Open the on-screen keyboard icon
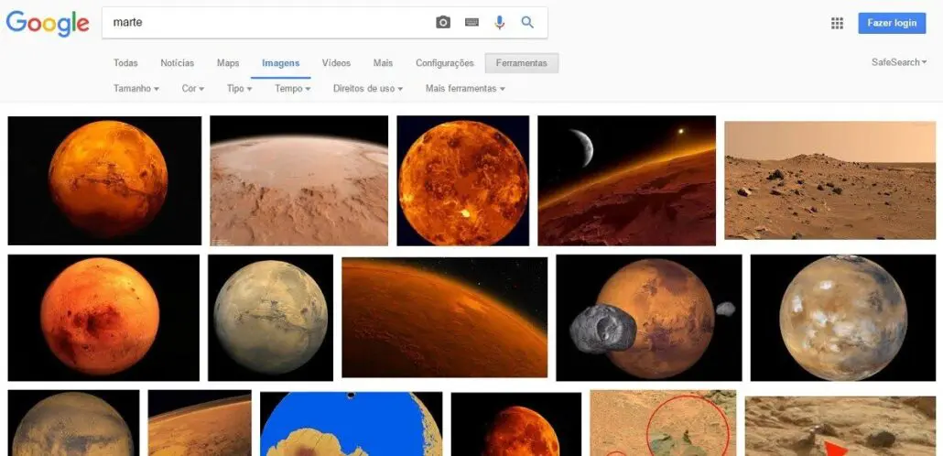 (x=472, y=22)
